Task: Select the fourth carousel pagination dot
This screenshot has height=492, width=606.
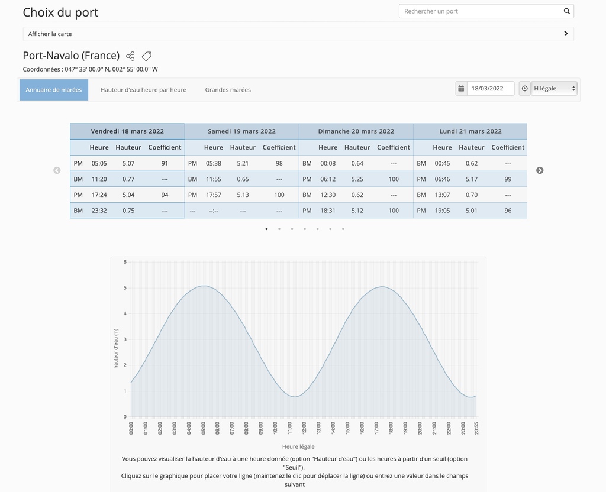Action: coord(305,229)
